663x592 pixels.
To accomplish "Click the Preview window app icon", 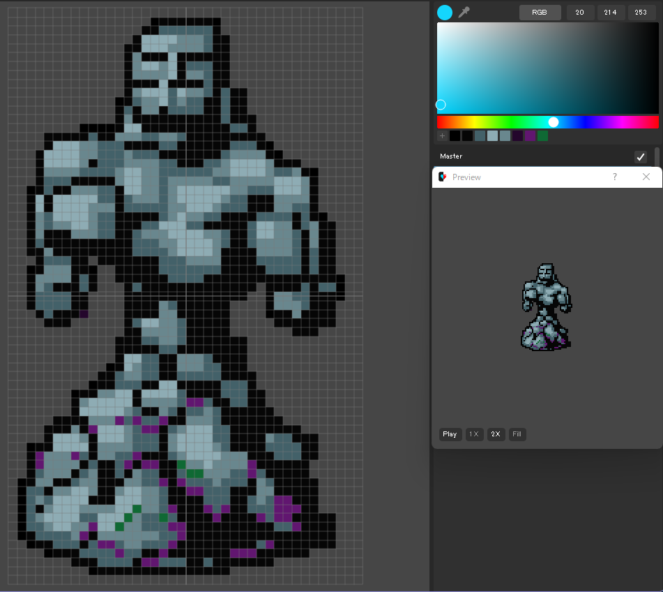I will (x=442, y=177).
